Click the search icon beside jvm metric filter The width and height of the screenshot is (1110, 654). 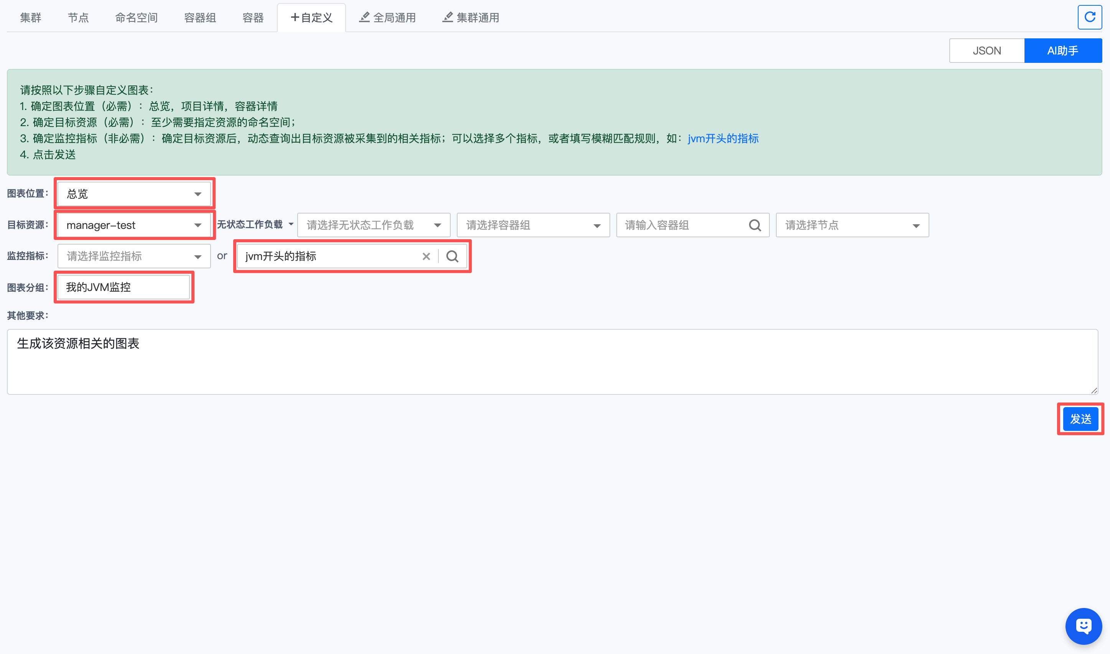452,256
